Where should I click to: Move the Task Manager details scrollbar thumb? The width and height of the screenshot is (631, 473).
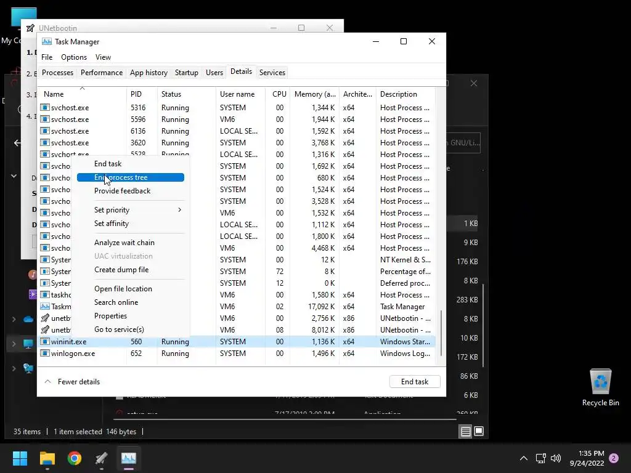(441, 333)
